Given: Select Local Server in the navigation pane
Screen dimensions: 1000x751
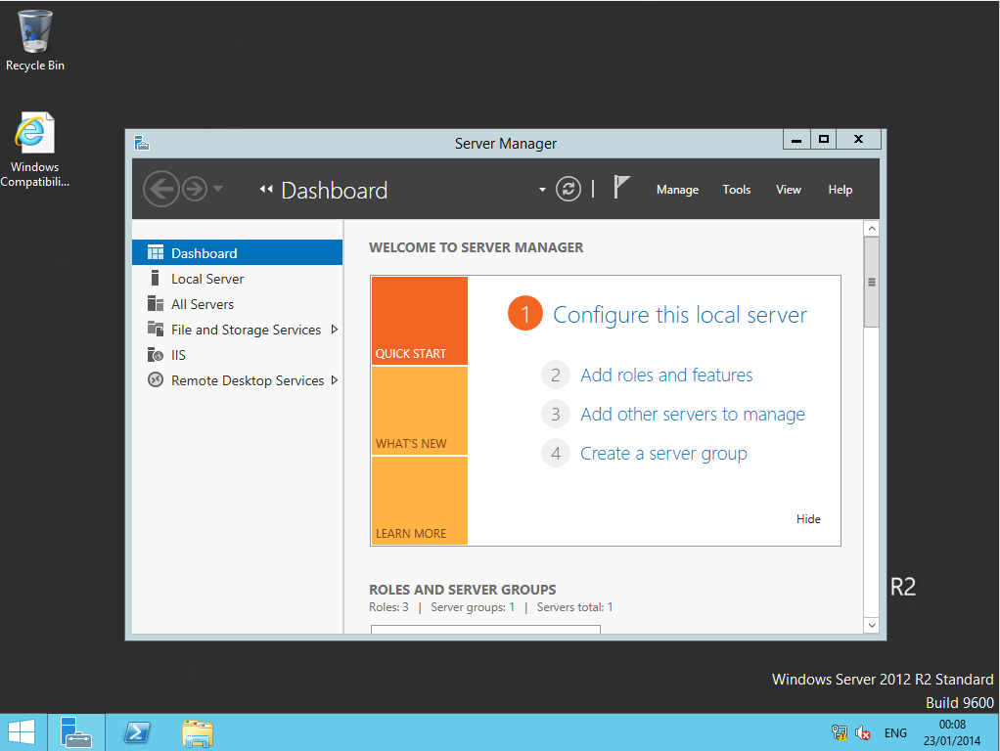Looking at the screenshot, I should (x=237, y=279).
